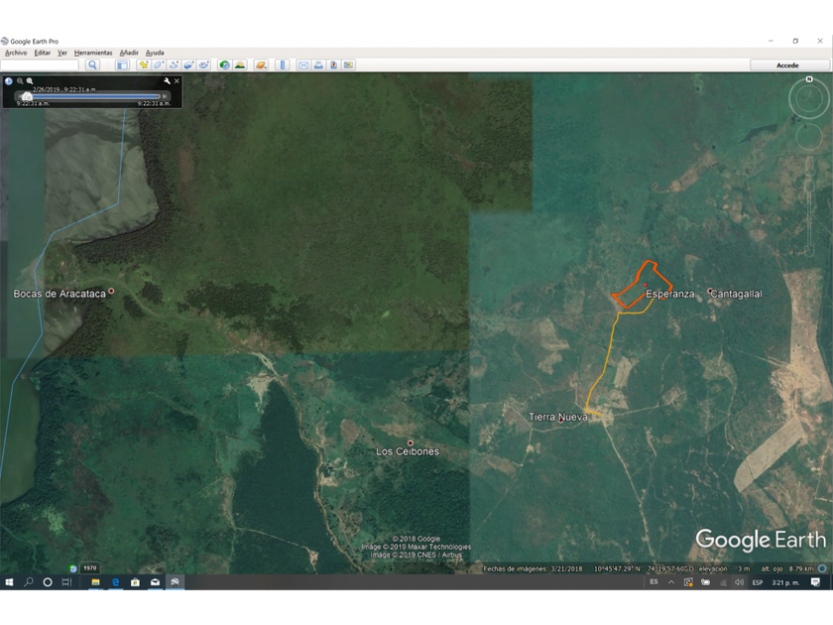Toggle the historical imagery clock icon
Image resolution: width=833 pixels, height=625 pixels.
pyautogui.click(x=224, y=64)
